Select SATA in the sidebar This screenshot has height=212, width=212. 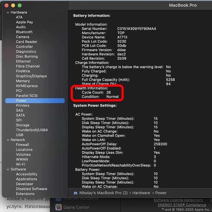click(x=20, y=115)
